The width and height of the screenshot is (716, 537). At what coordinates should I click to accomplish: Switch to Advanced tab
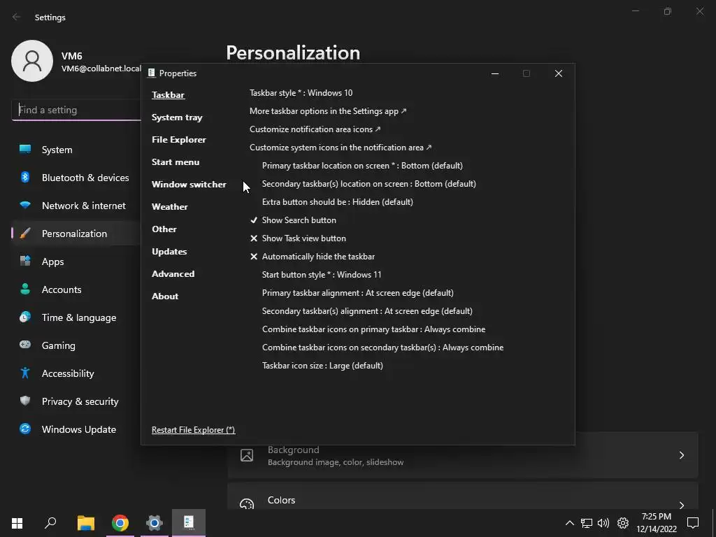coord(173,274)
